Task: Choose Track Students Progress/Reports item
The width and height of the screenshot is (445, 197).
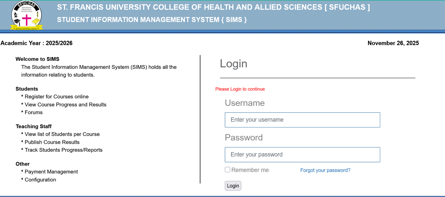Action: (63, 150)
